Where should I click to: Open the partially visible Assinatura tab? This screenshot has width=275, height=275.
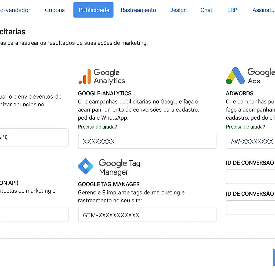point(264,10)
